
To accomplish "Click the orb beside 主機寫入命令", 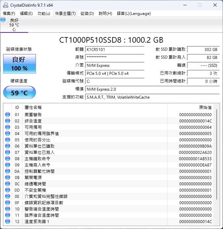I will 8,165.
